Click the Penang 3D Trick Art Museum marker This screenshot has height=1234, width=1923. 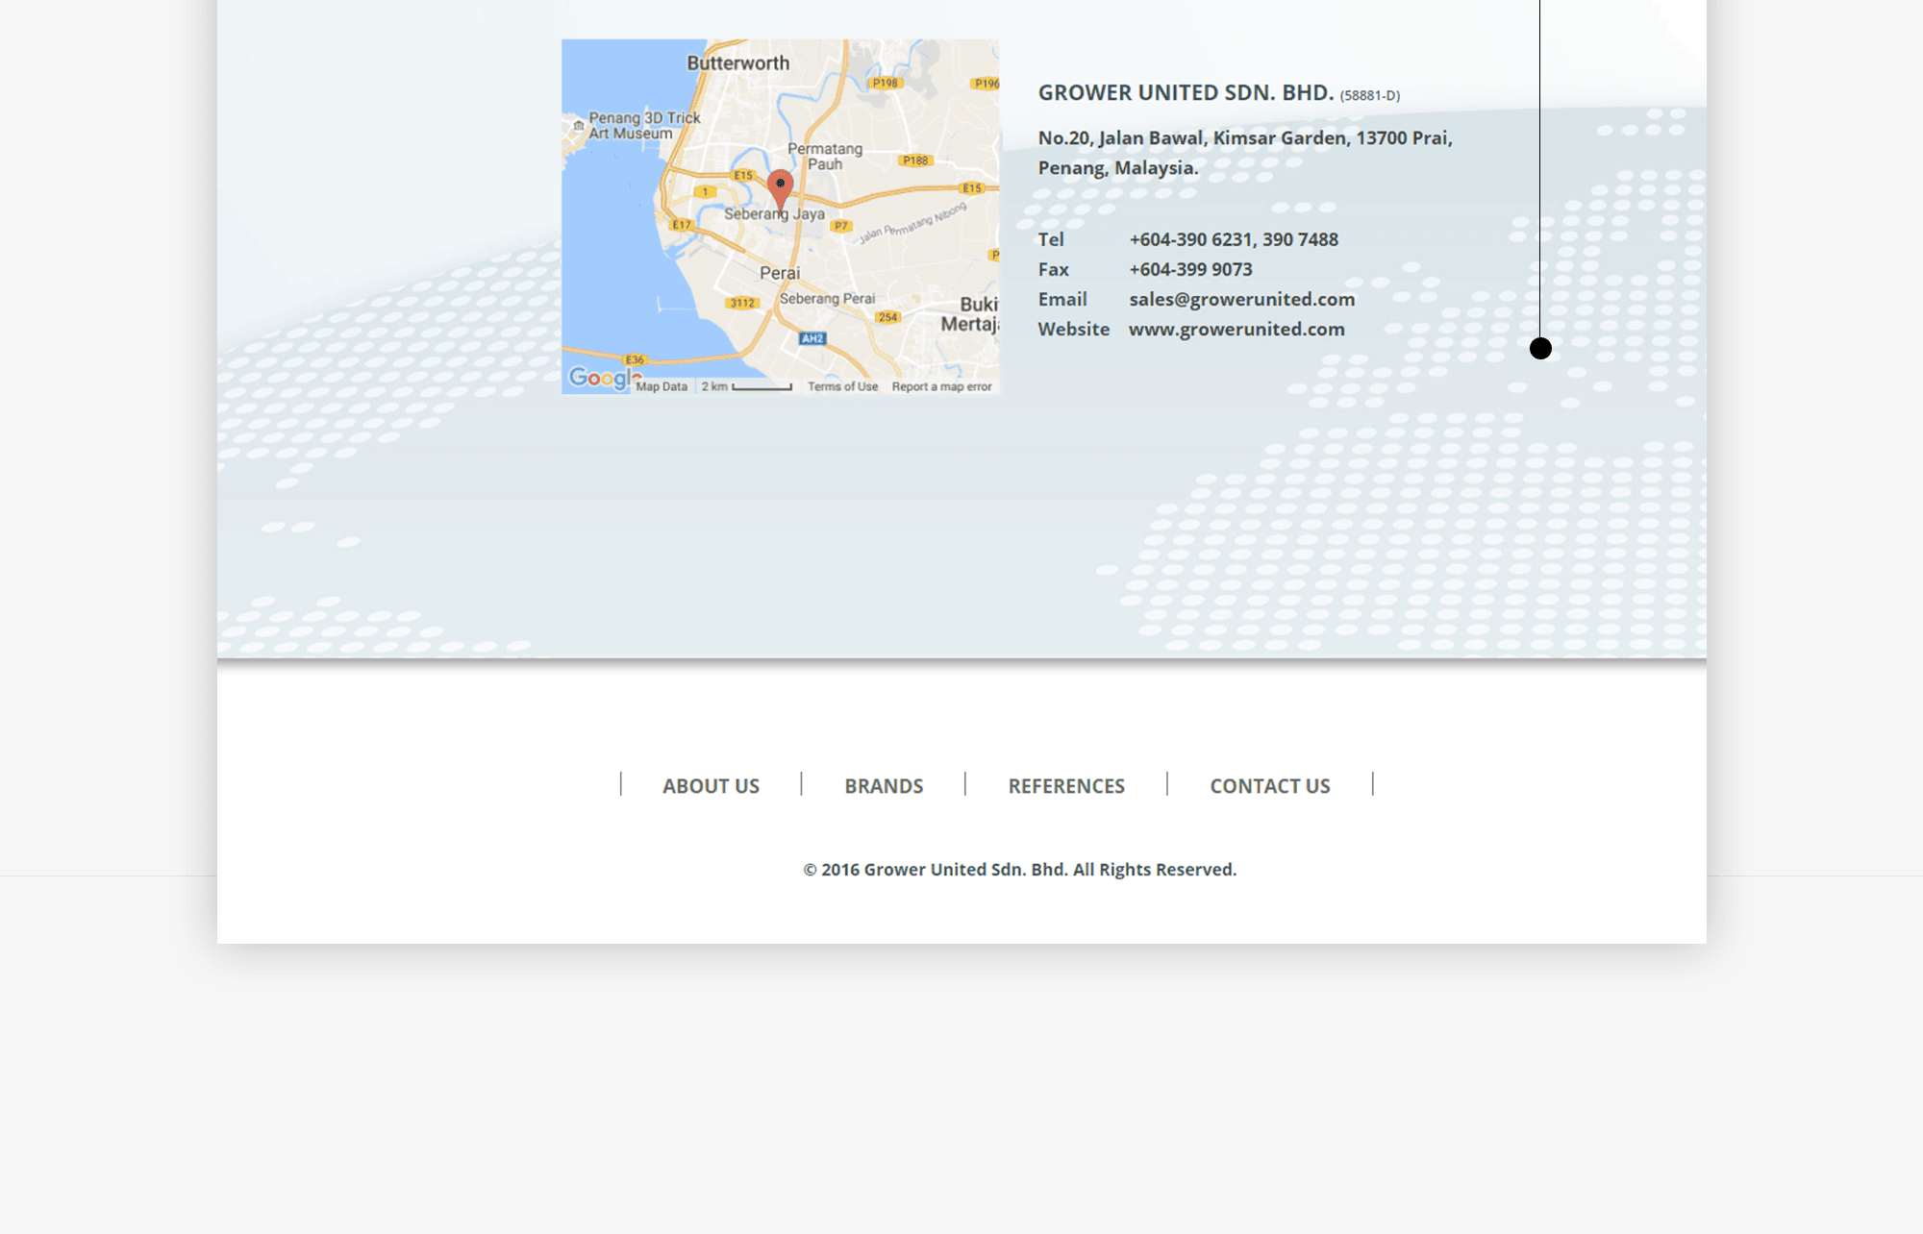(x=579, y=126)
